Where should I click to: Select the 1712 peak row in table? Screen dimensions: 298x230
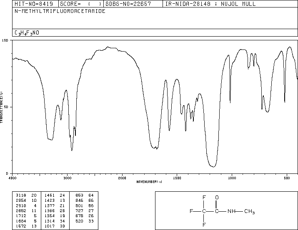[x=26, y=216]
